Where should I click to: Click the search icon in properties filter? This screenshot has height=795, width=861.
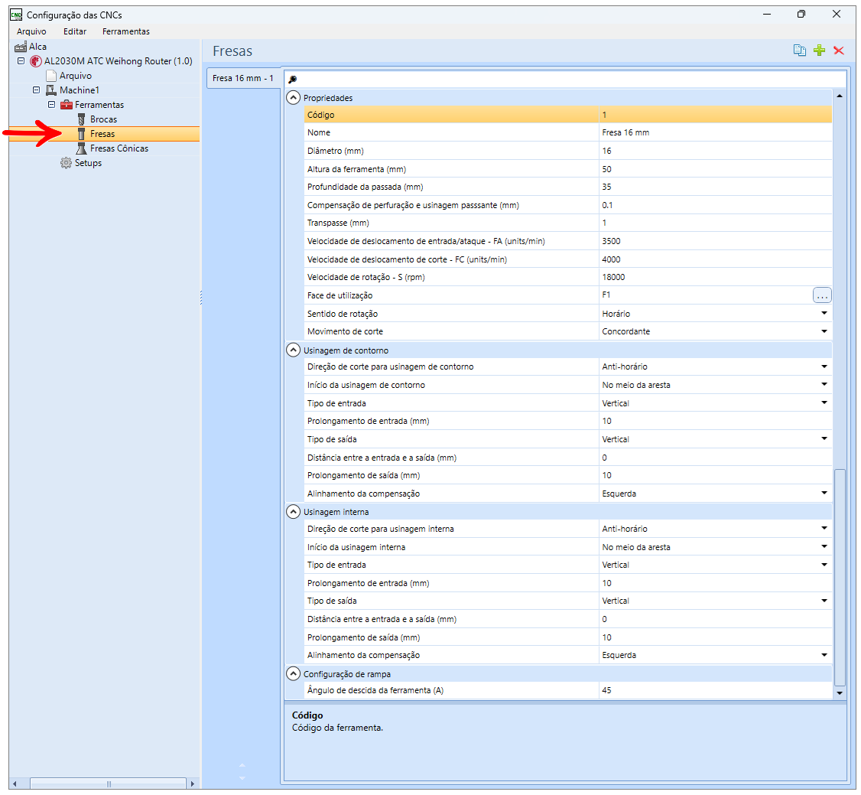(293, 79)
